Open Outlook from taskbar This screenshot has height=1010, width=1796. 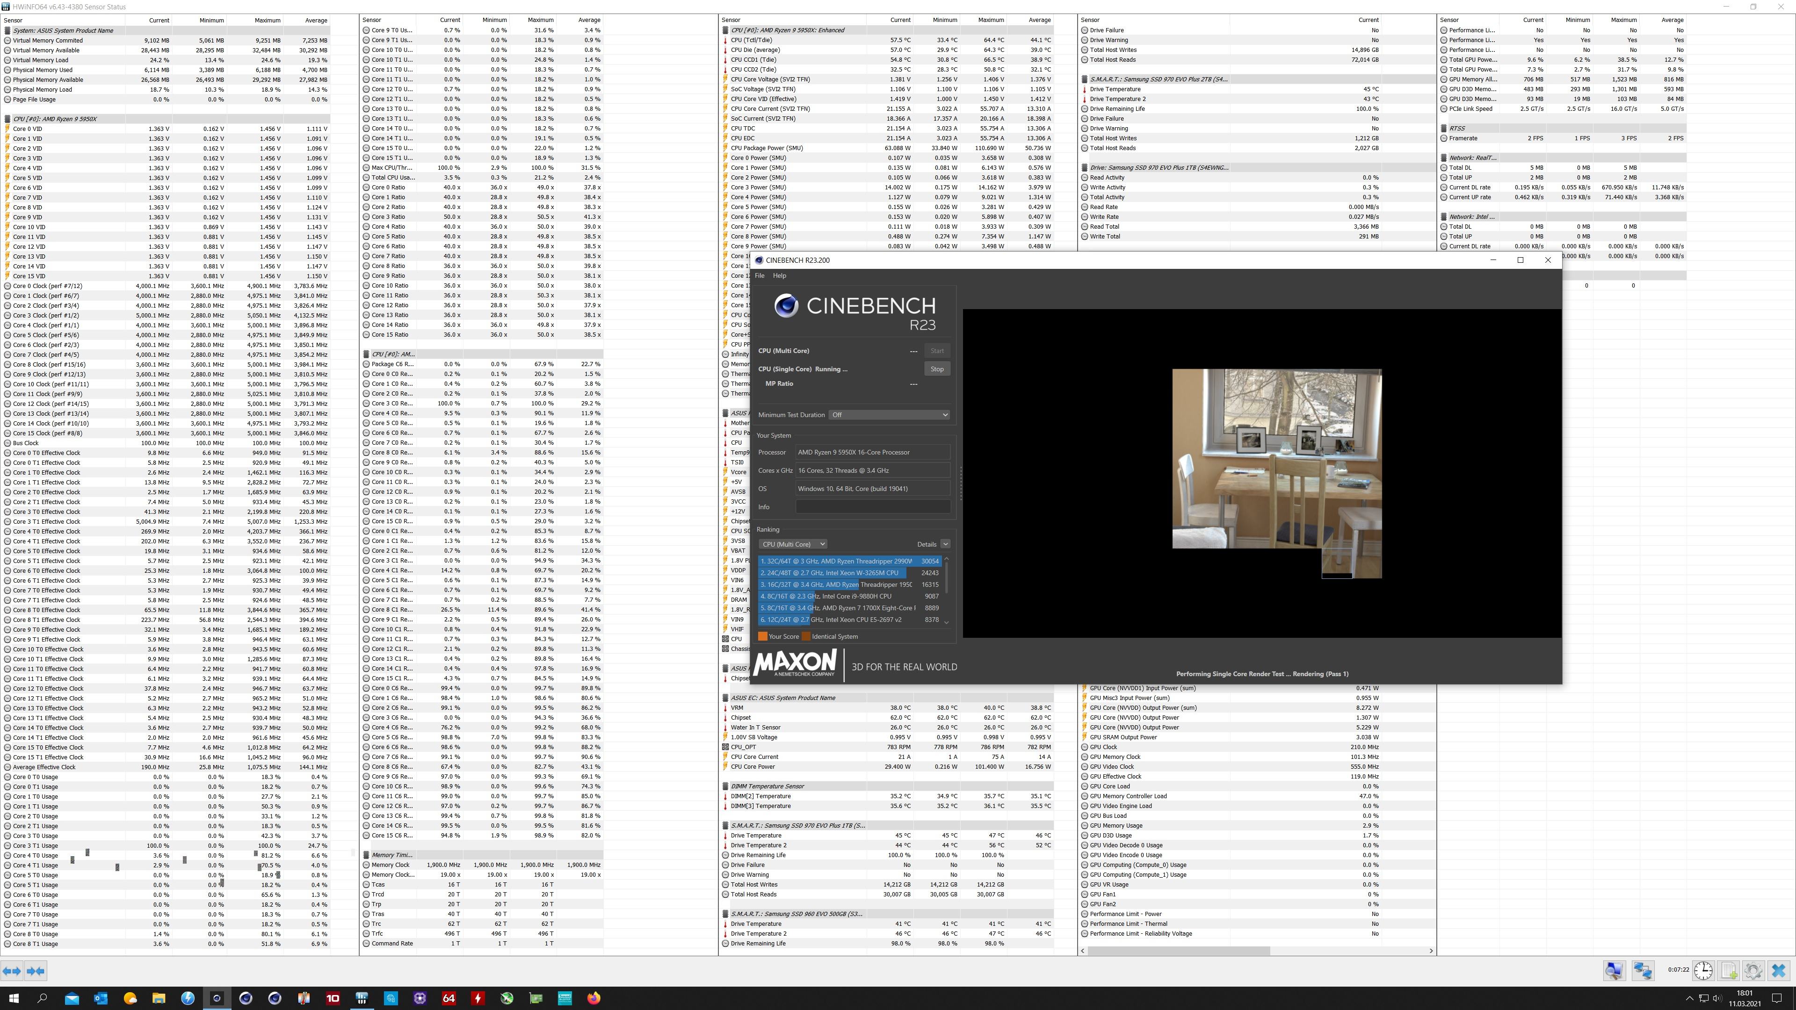pyautogui.click(x=101, y=998)
